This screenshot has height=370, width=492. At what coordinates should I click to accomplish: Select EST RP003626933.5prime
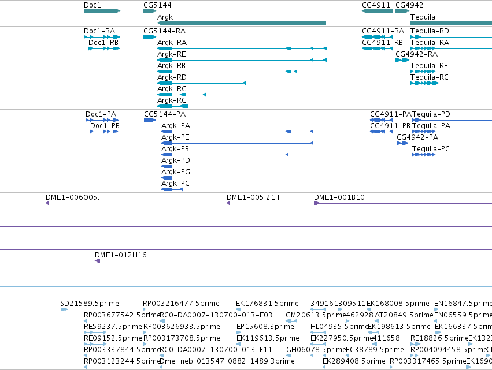click(145, 332)
